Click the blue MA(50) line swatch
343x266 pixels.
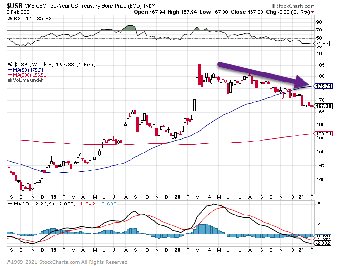click(x=10, y=70)
